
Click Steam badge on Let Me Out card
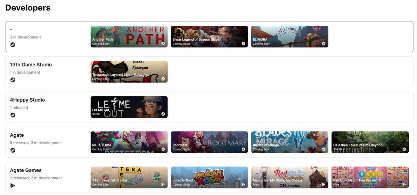point(163,114)
